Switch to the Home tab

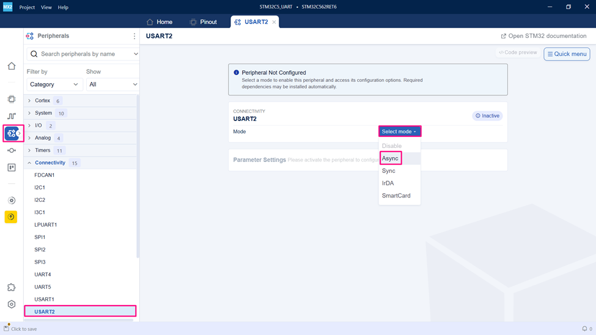160,22
